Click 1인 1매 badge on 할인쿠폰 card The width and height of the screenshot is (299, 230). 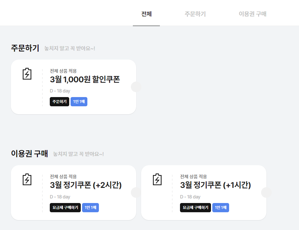tap(79, 102)
